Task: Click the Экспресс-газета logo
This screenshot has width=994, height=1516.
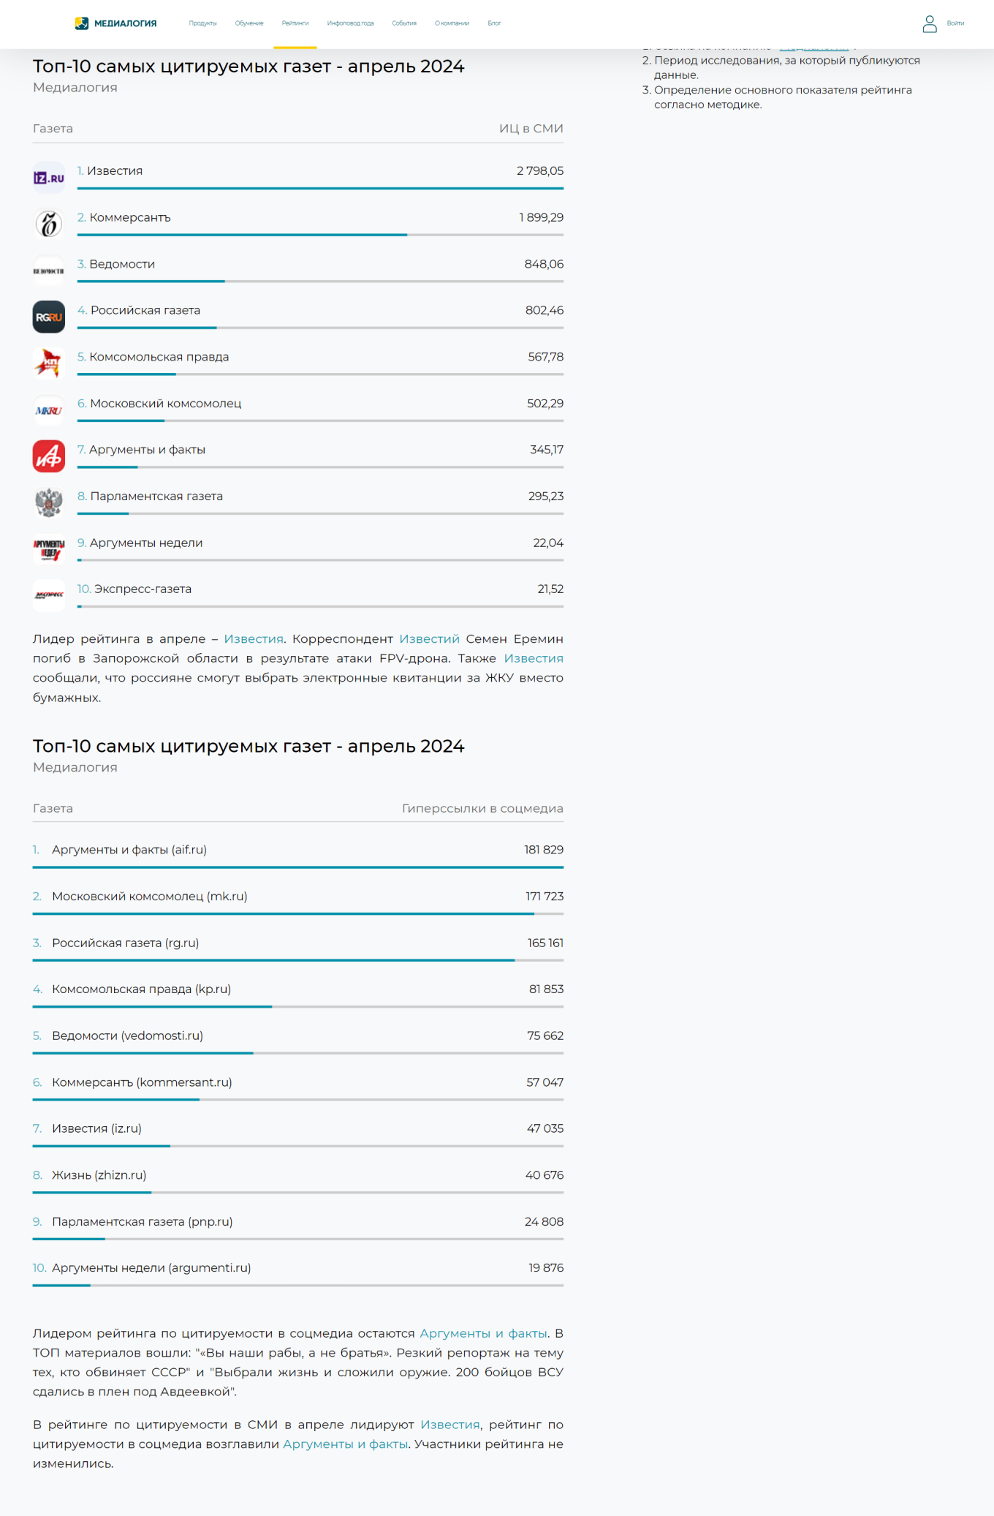Action: (x=49, y=595)
